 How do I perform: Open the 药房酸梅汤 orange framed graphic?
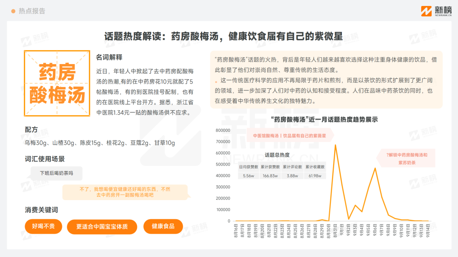click(57, 83)
